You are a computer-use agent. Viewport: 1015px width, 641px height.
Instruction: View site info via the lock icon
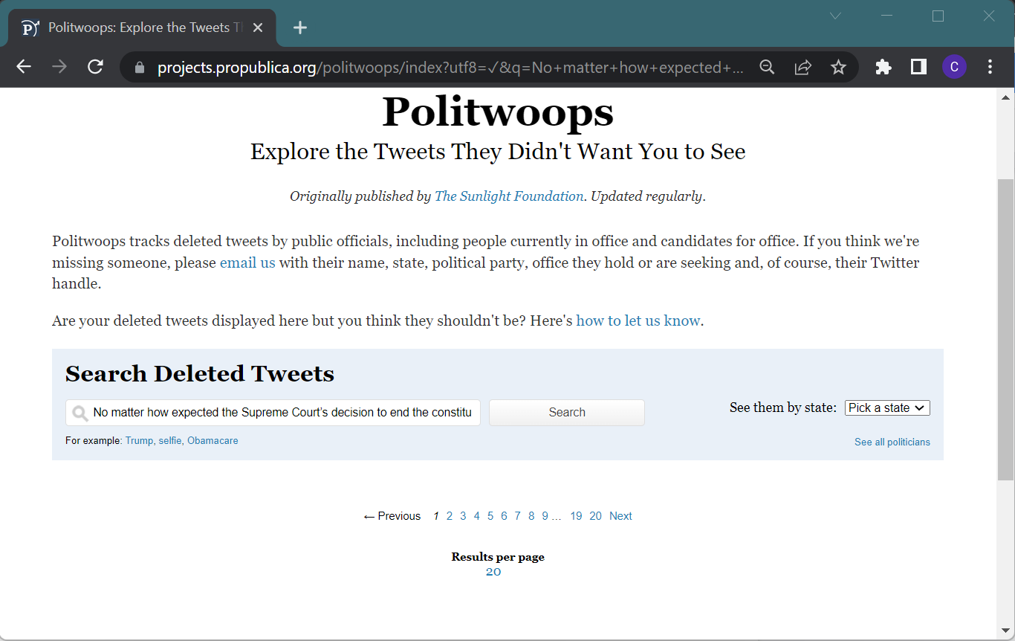(139, 68)
